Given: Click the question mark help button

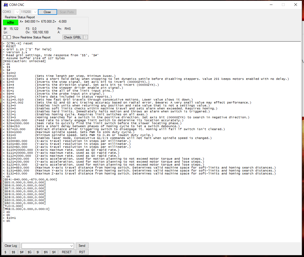Looking at the screenshot, I should click(86, 37).
